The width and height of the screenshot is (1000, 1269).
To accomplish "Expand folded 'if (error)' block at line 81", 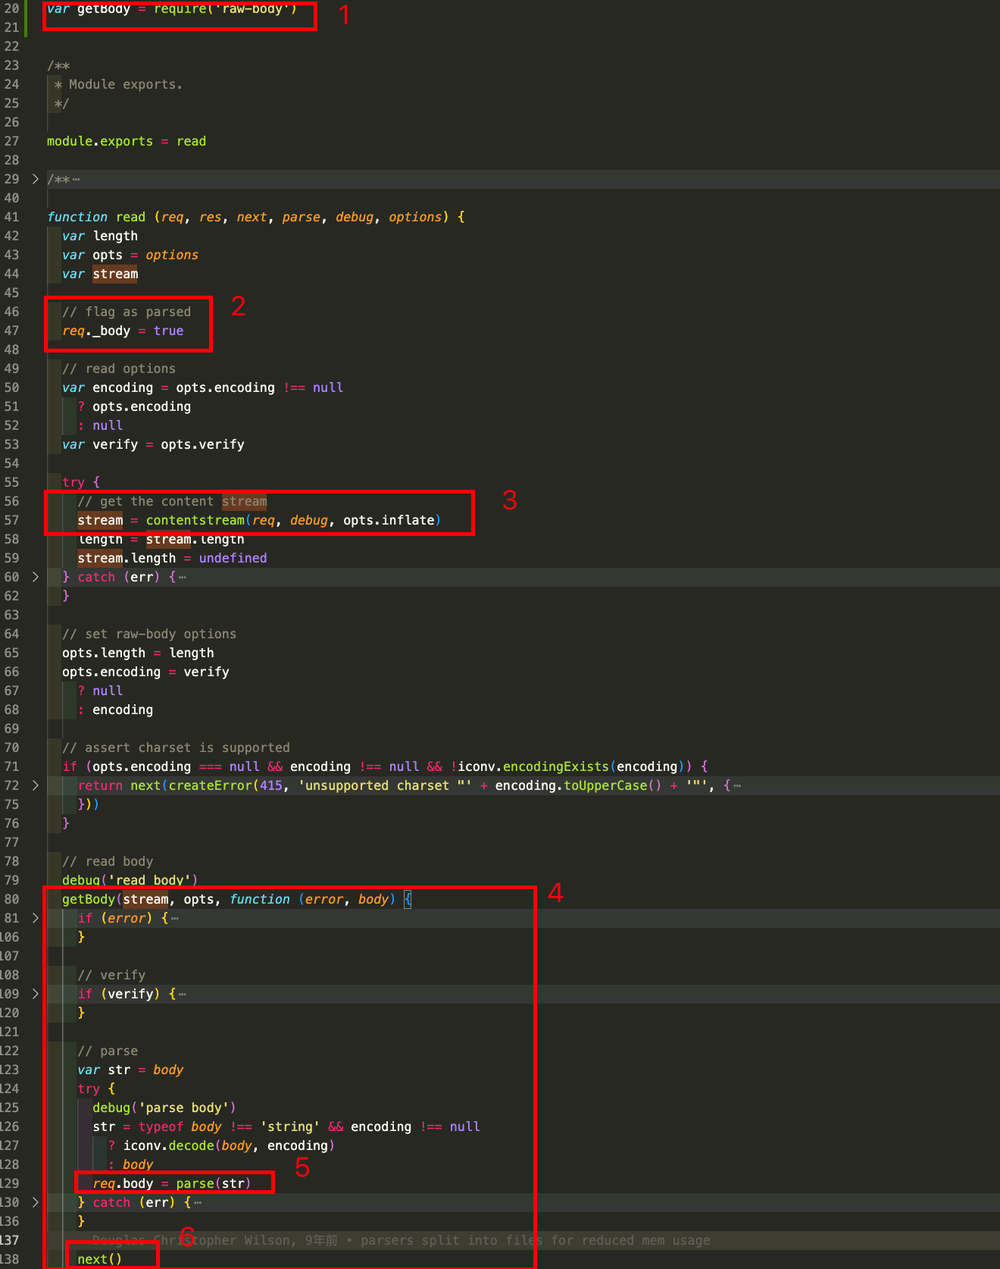I will coord(36,918).
